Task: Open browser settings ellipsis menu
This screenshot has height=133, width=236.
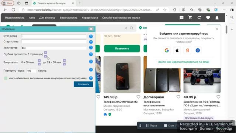Action: pos(224,10)
